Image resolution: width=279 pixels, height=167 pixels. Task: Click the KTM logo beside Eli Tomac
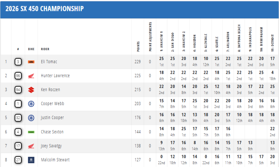(31, 62)
